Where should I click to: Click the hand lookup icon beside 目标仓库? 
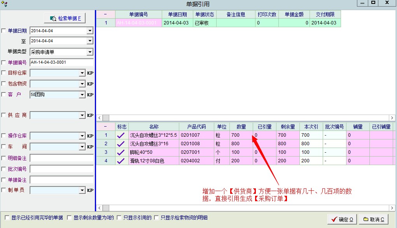(x=91, y=73)
